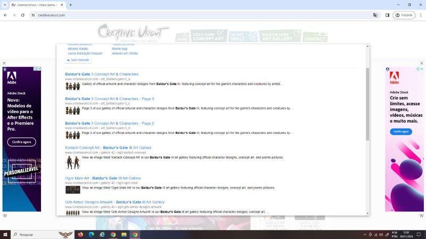
Task: Open Random Game Art Gallery menu
Action: [x=280, y=36]
